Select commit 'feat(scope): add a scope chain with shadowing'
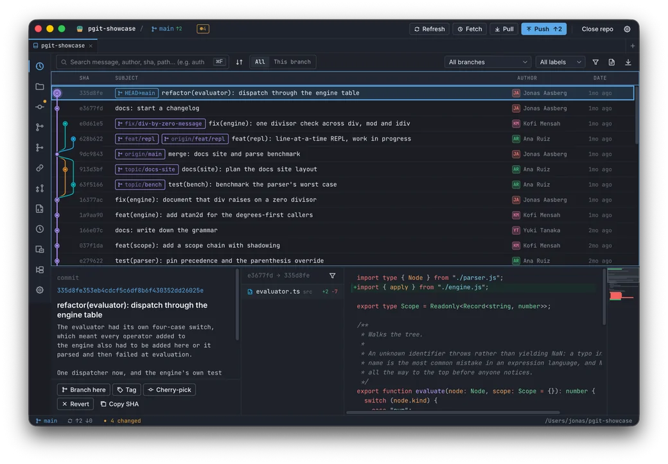668x464 pixels. coord(343,246)
